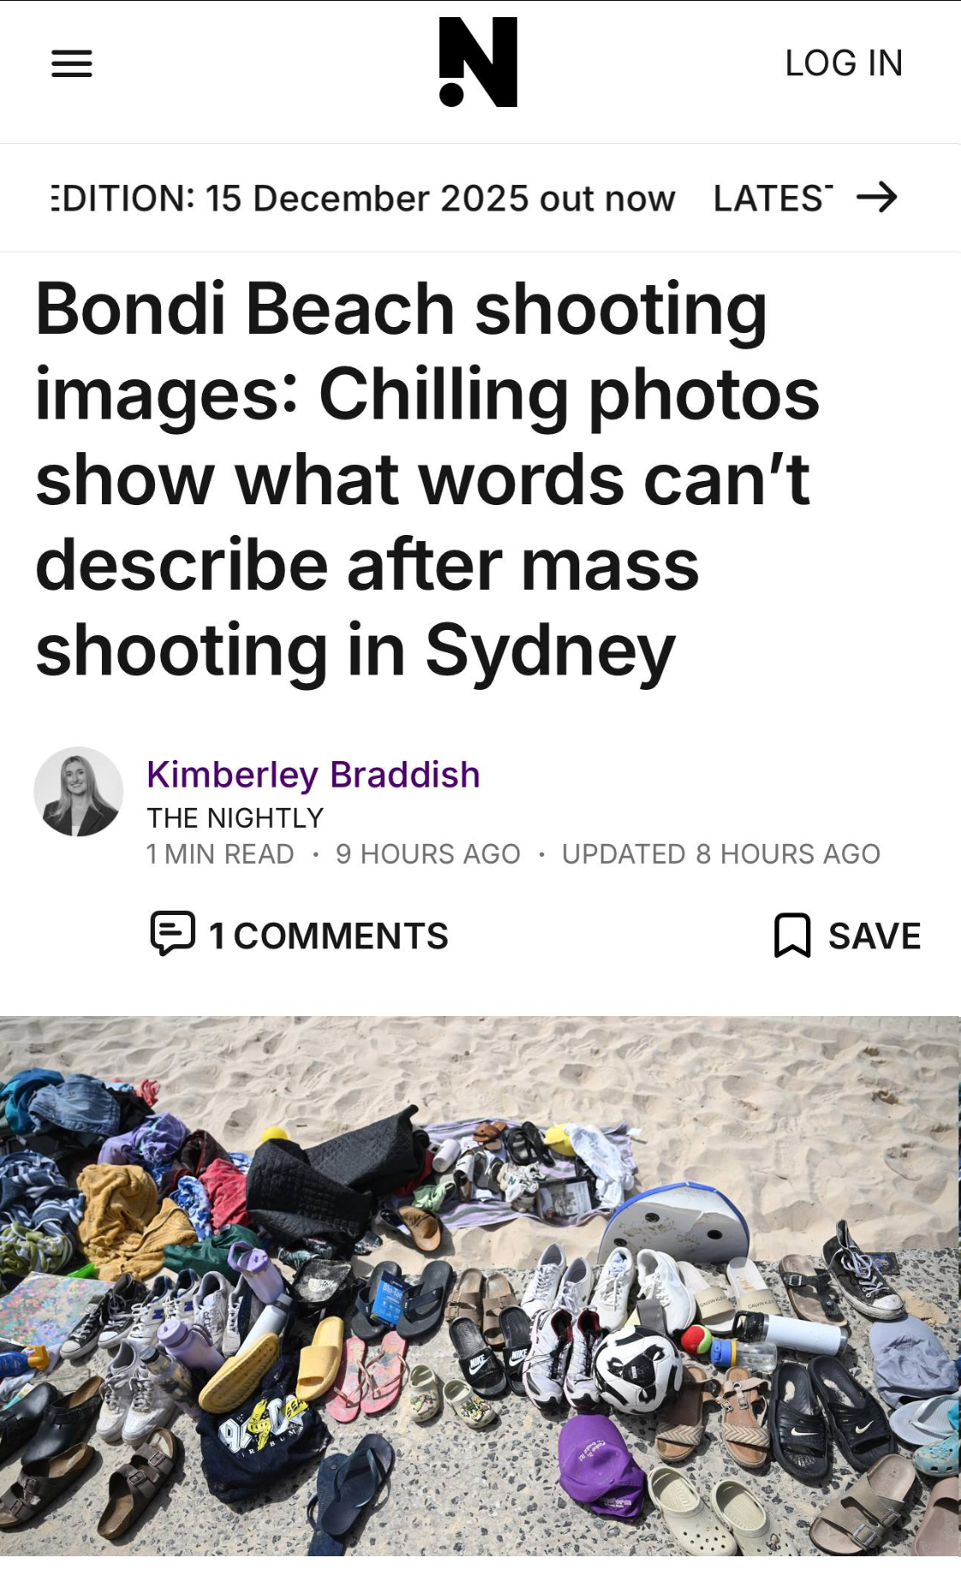This screenshot has height=1581, width=961.
Task: Toggle the bookmark save icon
Action: tap(792, 935)
